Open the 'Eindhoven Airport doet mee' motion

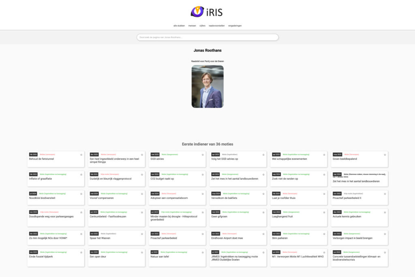(227, 238)
